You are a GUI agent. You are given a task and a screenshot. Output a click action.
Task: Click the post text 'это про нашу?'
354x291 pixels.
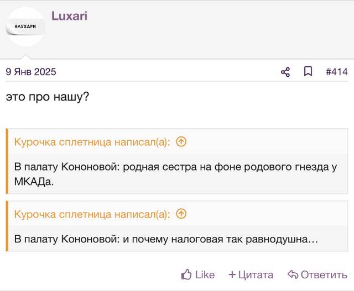pos(48,97)
